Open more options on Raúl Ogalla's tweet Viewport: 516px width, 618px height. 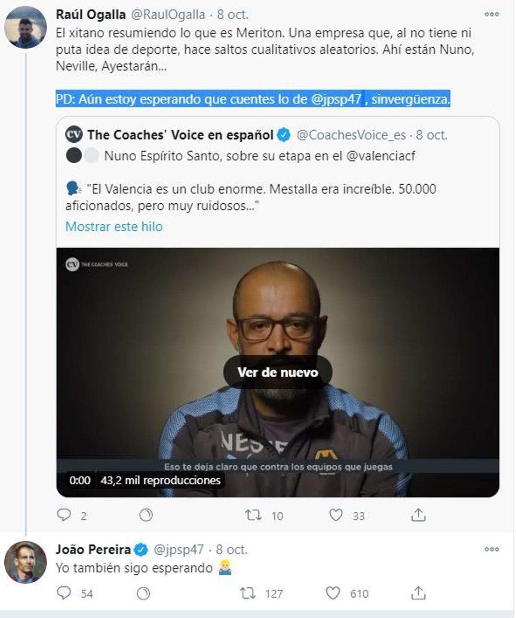(x=490, y=14)
